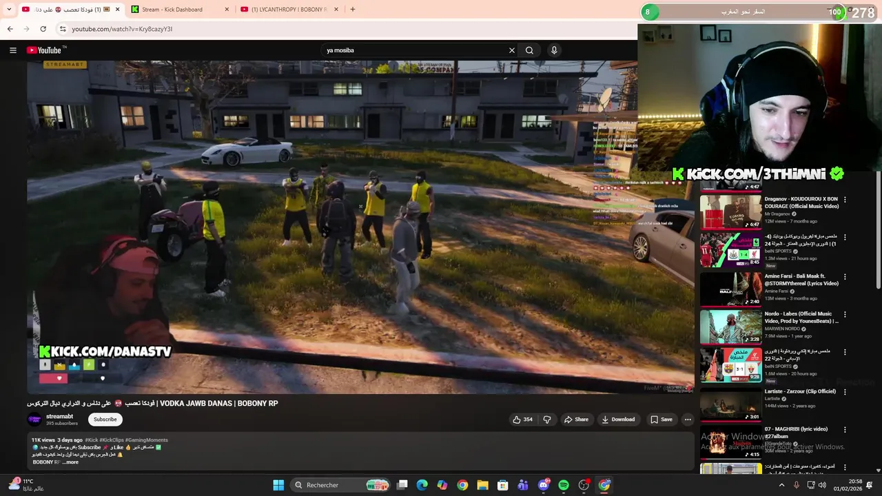Open options for Draganov KOUDOUROU video
Screen dimensions: 882x496
pyautogui.click(x=845, y=200)
